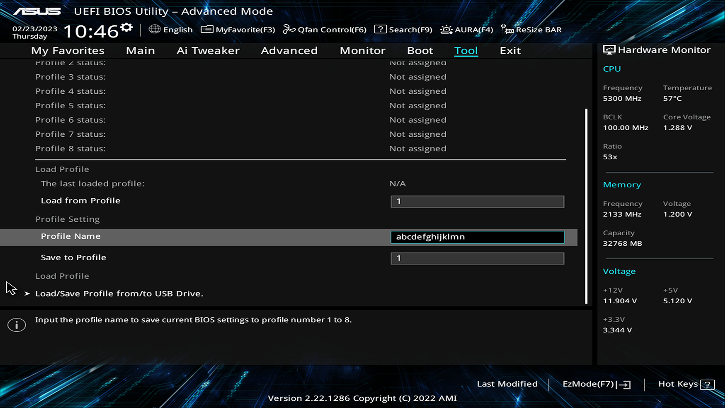This screenshot has width=725, height=408.
Task: Open the Boot tab
Action: pos(420,51)
